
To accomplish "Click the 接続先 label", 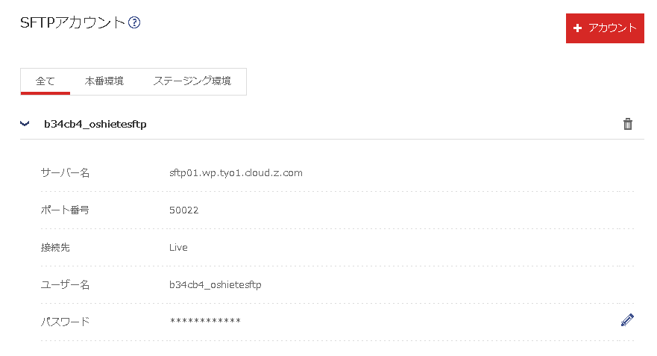I will pyautogui.click(x=55, y=247).
